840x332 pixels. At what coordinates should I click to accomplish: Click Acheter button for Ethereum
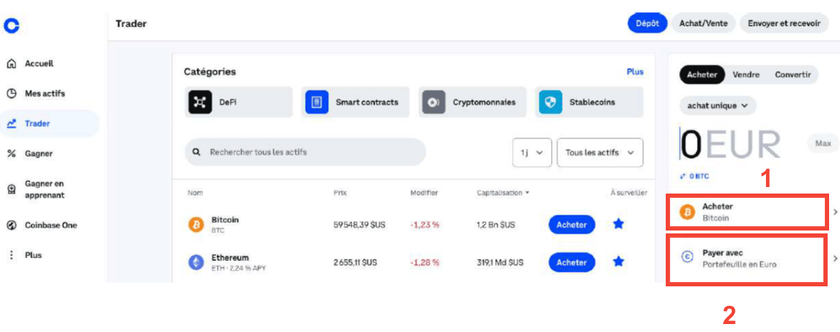tap(571, 262)
